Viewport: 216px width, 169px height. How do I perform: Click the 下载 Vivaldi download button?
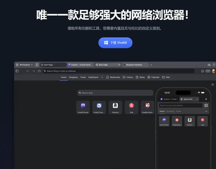tap(115, 43)
